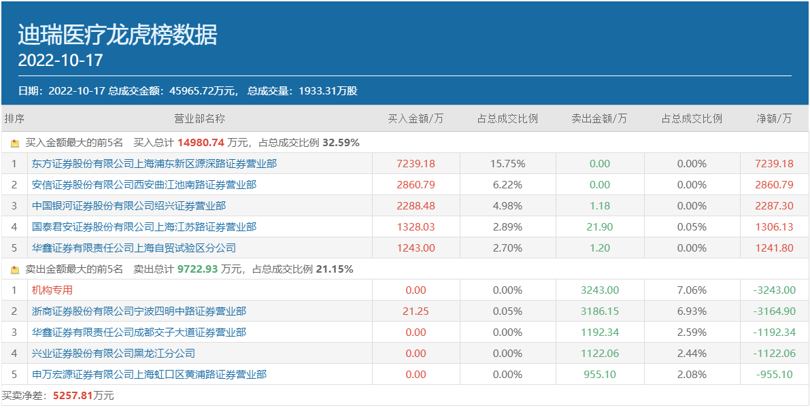The width and height of the screenshot is (810, 408).
Task: Click 中国银河证券绍兴证券营业部 link
Action: coord(129,206)
